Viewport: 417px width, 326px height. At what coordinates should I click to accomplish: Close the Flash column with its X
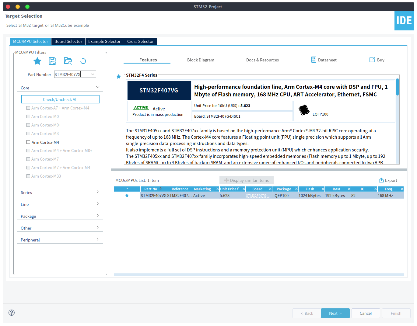pos(323,189)
